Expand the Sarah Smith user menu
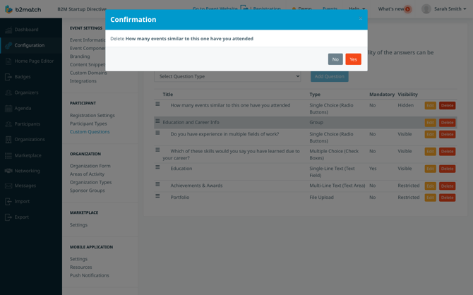 [444, 9]
